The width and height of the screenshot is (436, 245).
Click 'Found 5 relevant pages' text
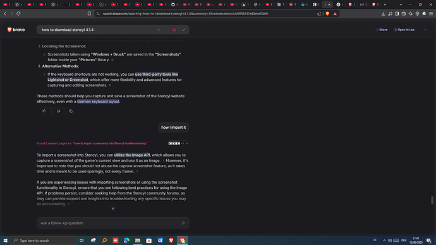[x=92, y=143]
